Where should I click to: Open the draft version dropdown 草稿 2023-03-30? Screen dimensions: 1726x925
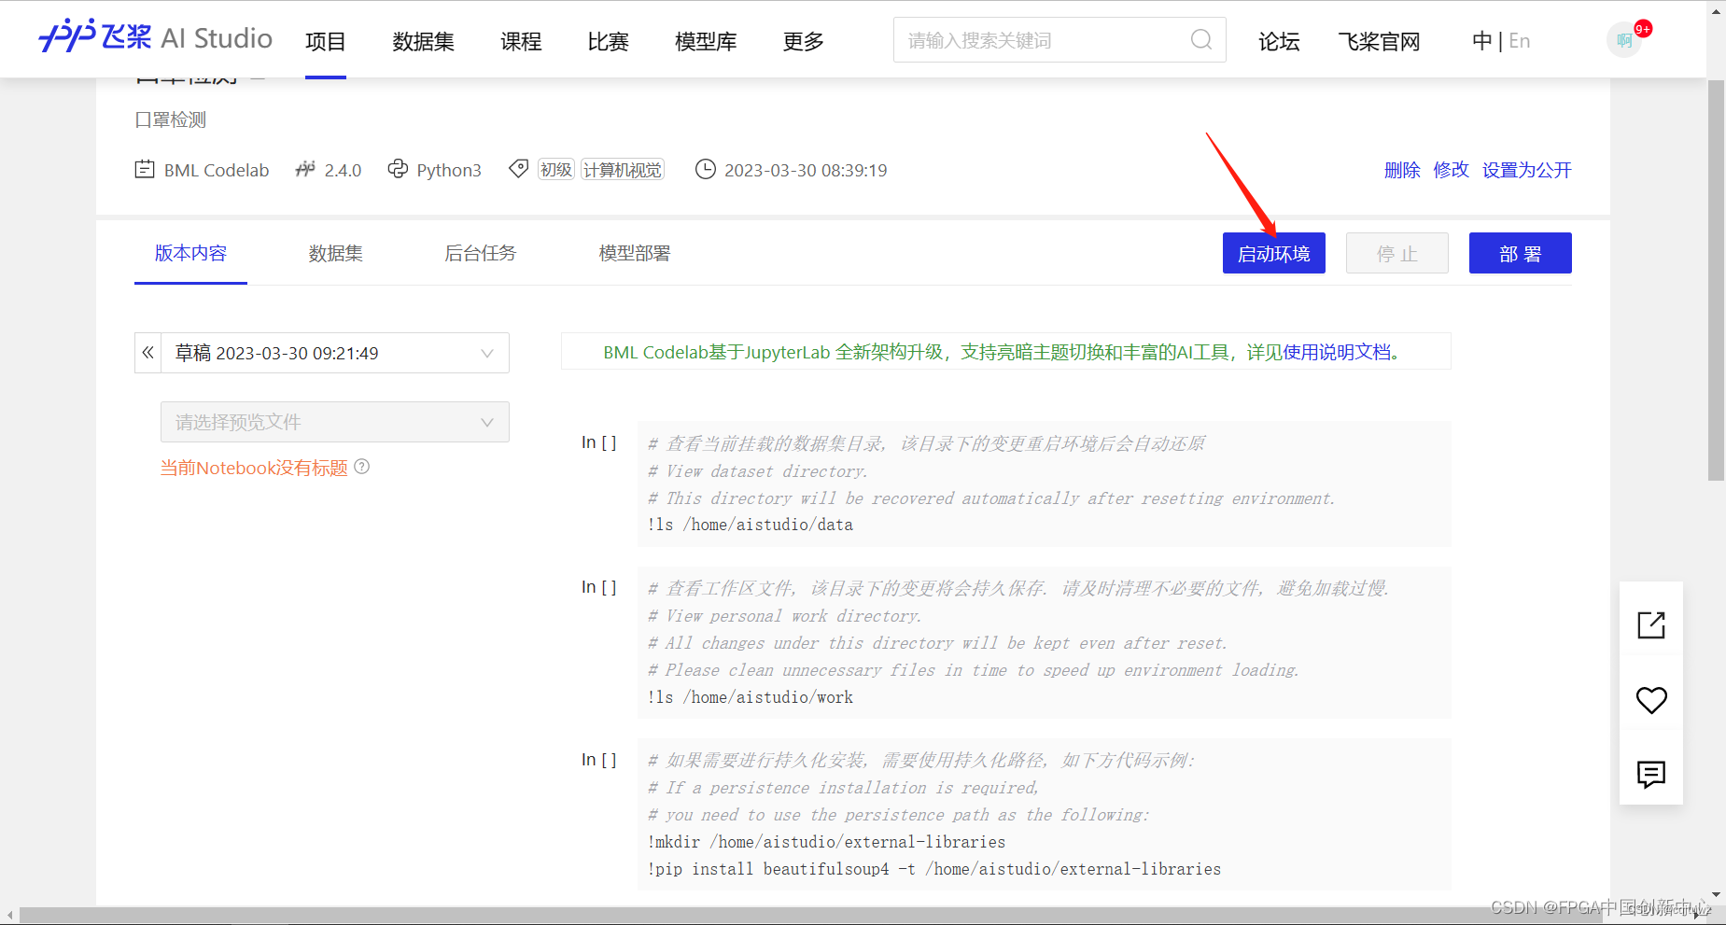tap(335, 353)
